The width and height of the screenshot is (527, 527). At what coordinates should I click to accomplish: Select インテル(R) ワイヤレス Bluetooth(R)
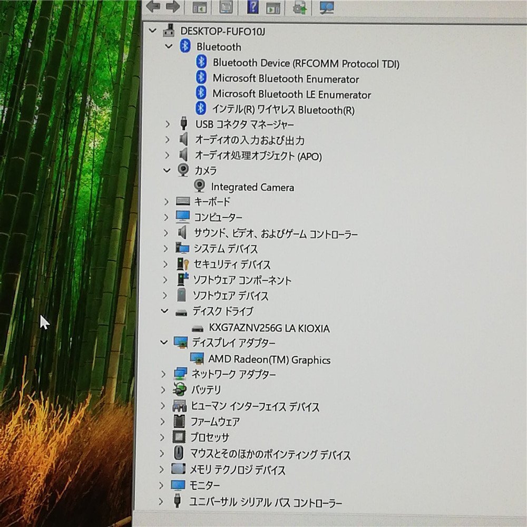tap(284, 110)
